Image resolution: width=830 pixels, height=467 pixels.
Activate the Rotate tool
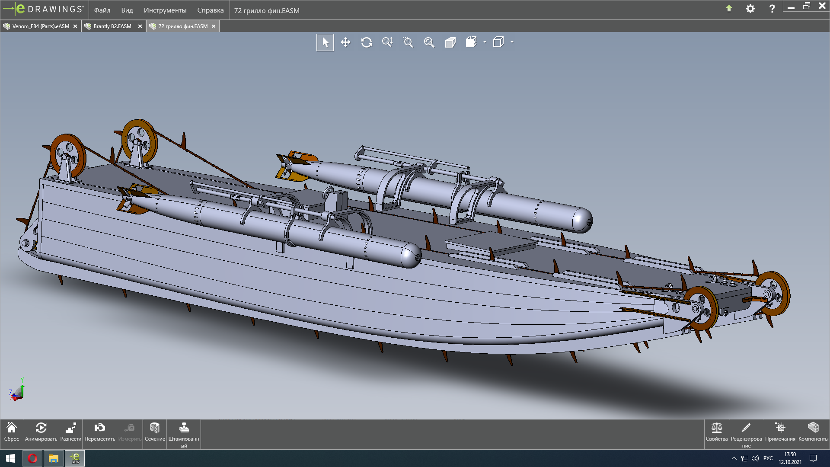tap(367, 42)
